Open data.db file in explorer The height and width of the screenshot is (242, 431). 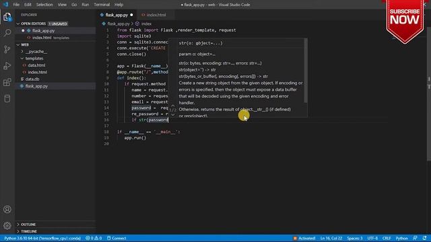[32, 79]
